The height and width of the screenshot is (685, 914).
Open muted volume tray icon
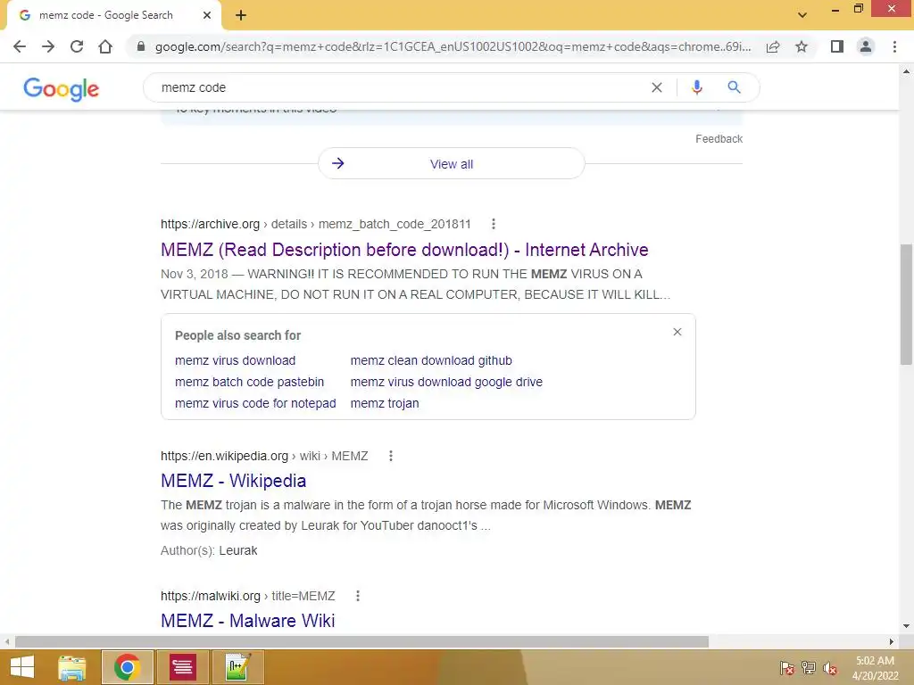(x=829, y=668)
